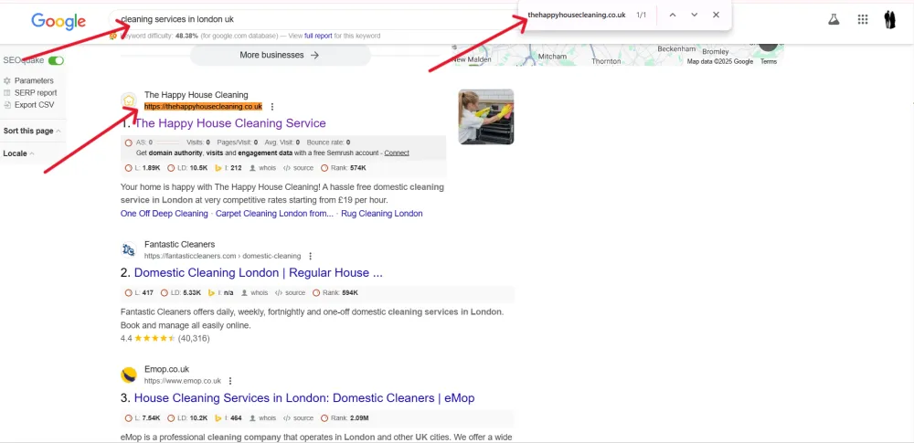Open the cleaner photo thumbnail
Viewport: 914px width, 443px height.
pyautogui.click(x=486, y=117)
